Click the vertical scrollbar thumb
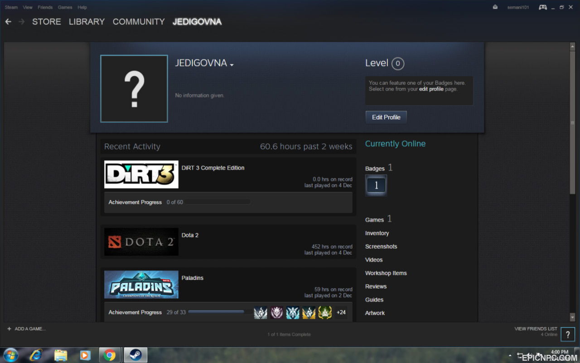The width and height of the screenshot is (580, 363). 572,123
